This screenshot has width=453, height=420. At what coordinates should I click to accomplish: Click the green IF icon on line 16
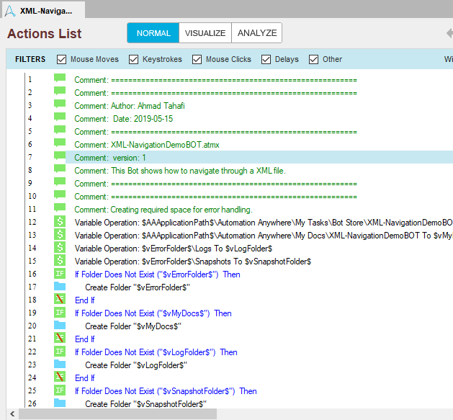(60, 274)
